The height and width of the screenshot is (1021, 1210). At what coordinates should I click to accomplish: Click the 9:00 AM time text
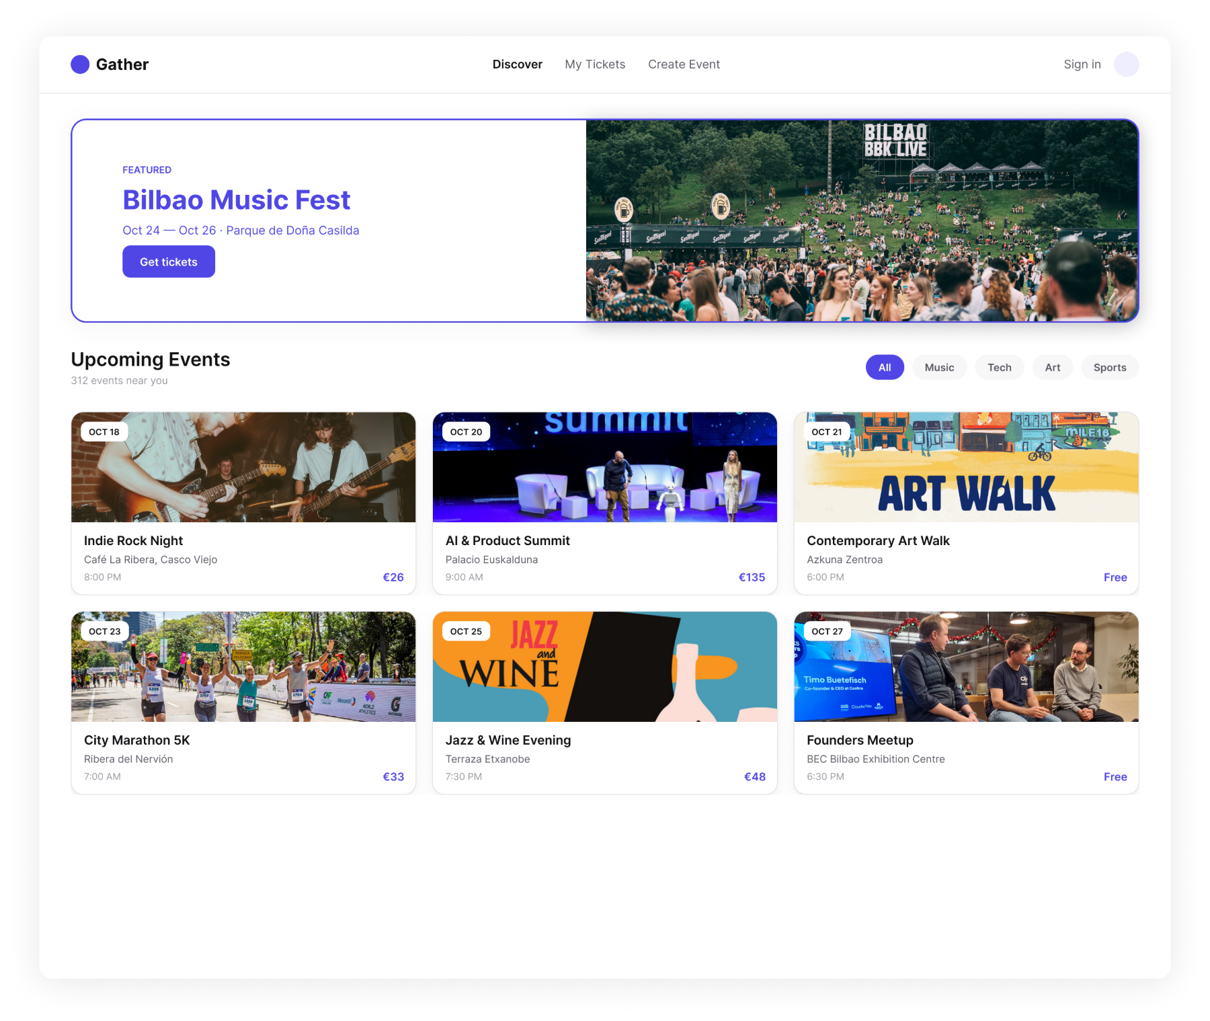point(464,577)
